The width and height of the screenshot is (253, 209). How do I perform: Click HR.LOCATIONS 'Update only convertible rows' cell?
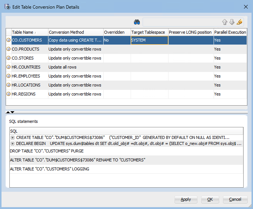click(76, 85)
